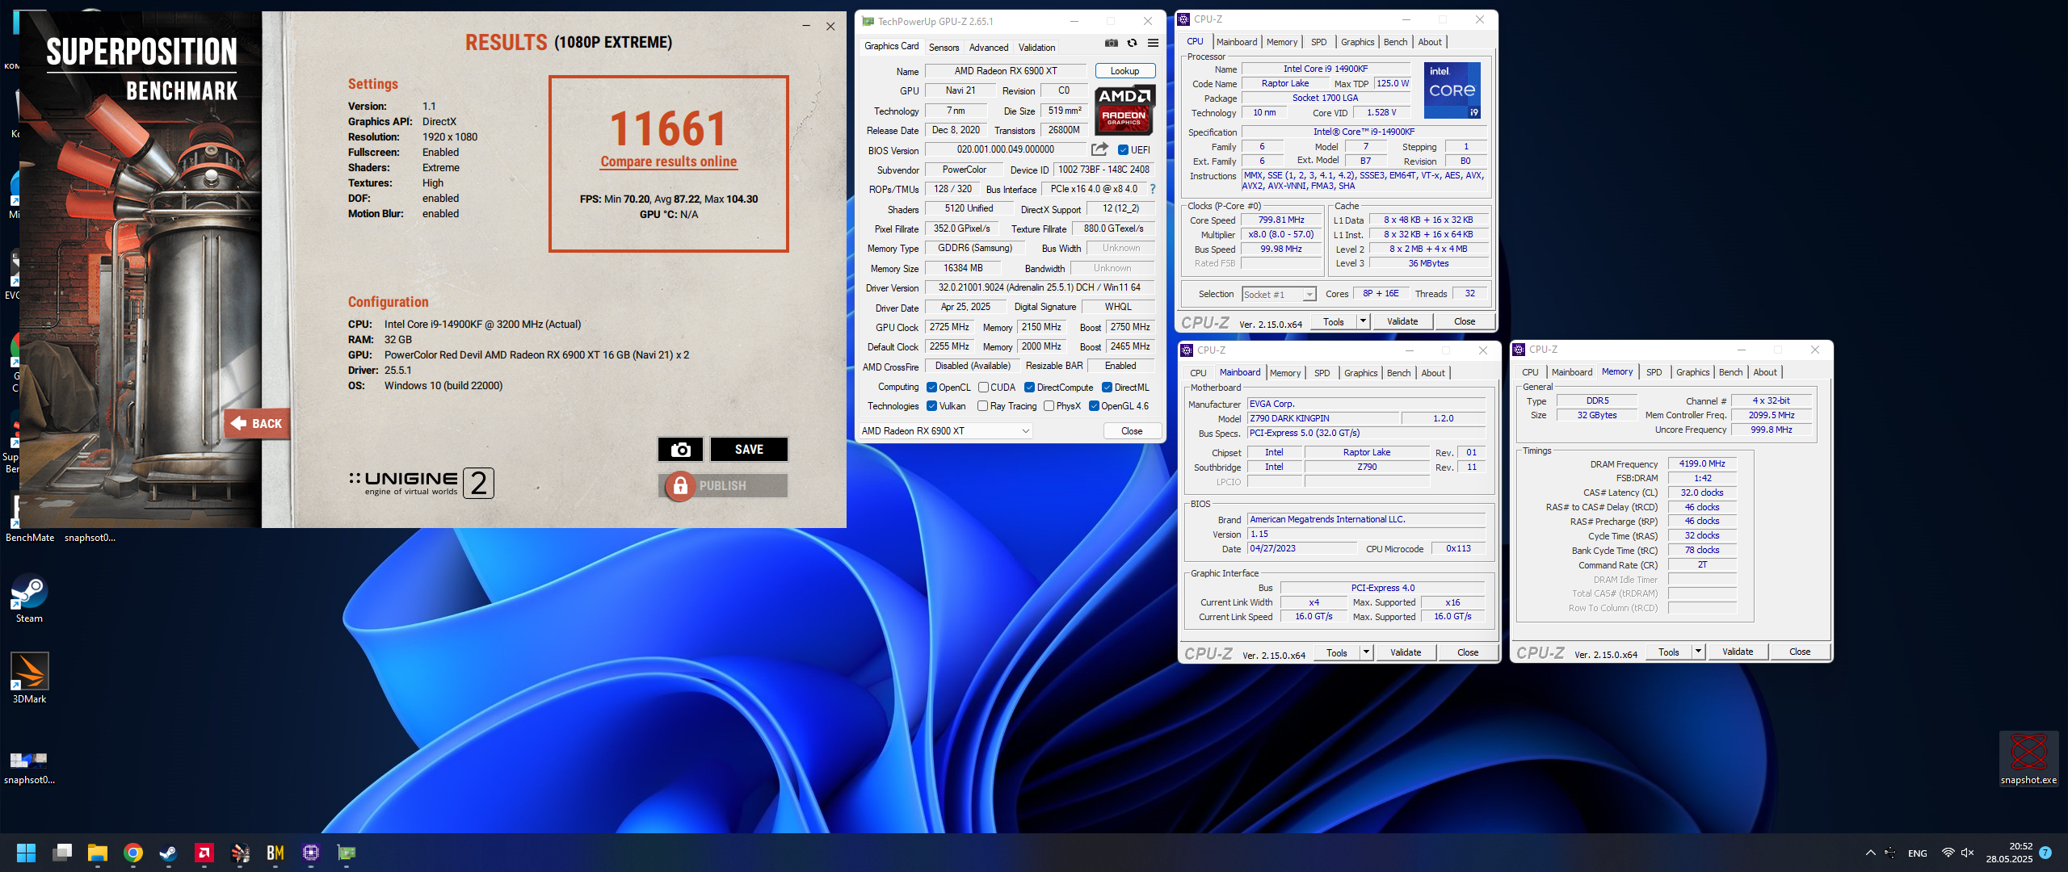
Task: Click the PCIe bus interface question mark
Action: pyautogui.click(x=1153, y=189)
